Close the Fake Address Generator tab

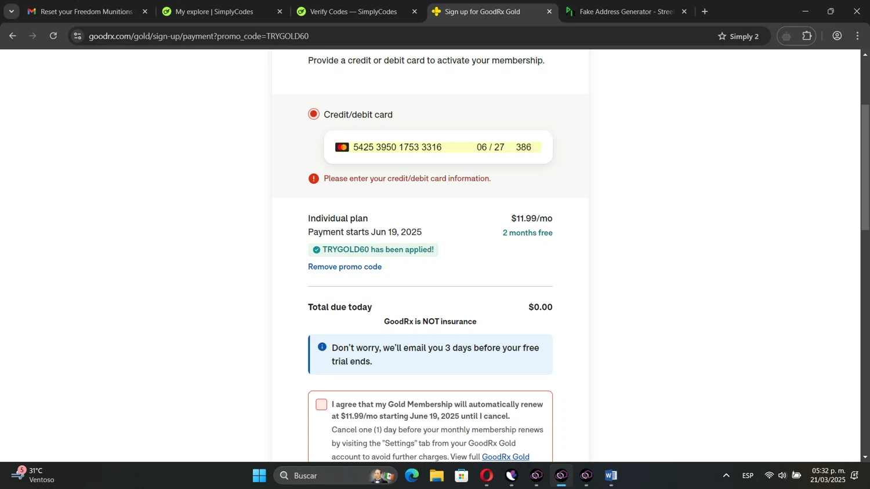(x=684, y=12)
